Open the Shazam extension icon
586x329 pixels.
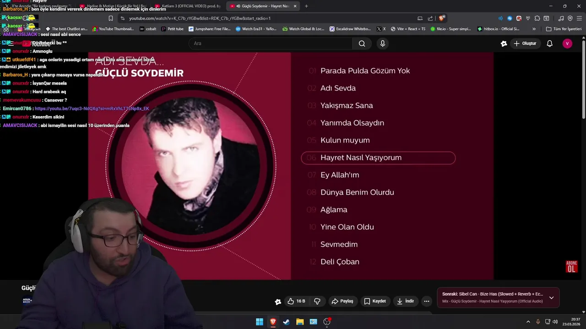pos(510,18)
